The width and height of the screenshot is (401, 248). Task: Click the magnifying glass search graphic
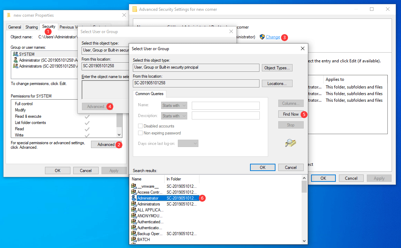tap(291, 143)
